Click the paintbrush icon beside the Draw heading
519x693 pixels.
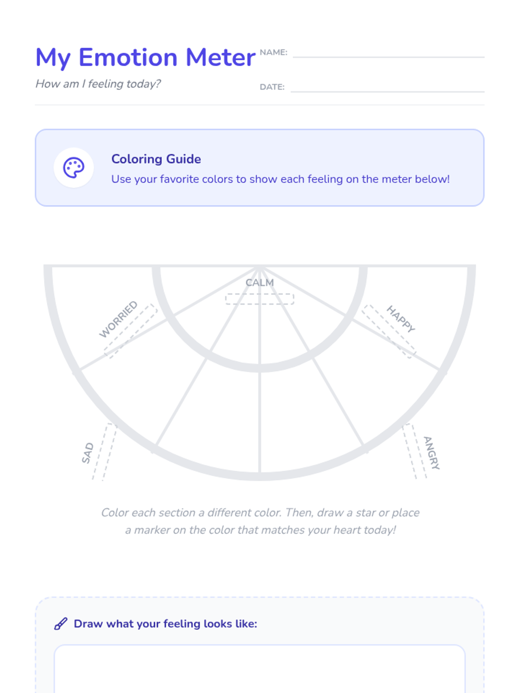tap(61, 624)
